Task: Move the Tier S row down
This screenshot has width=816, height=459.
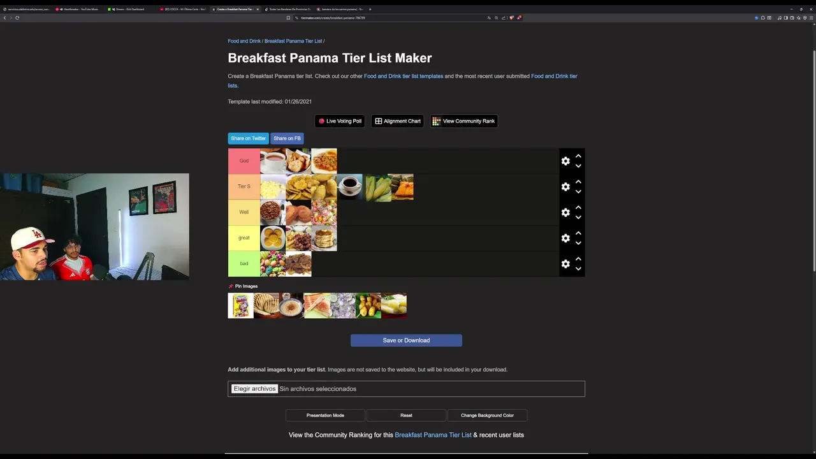Action: tap(578, 191)
